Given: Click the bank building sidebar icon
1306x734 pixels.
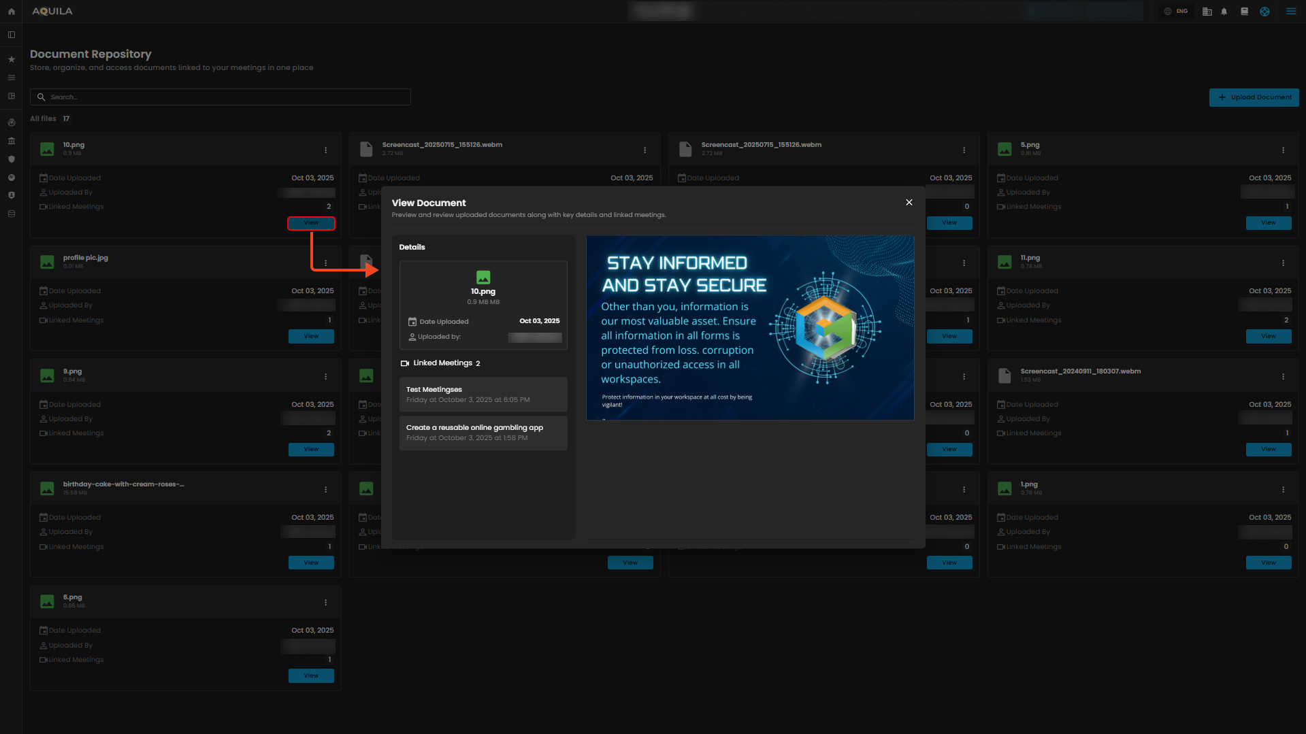Looking at the screenshot, I should tap(11, 141).
